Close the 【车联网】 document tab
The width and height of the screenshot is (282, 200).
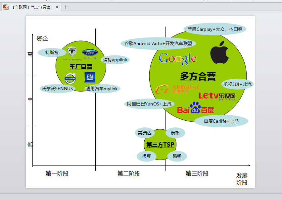(57, 7)
